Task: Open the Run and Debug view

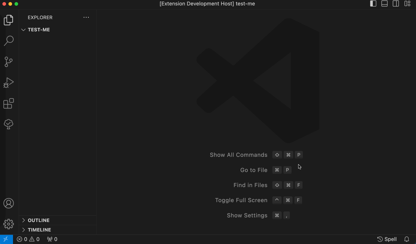Action: (8, 82)
